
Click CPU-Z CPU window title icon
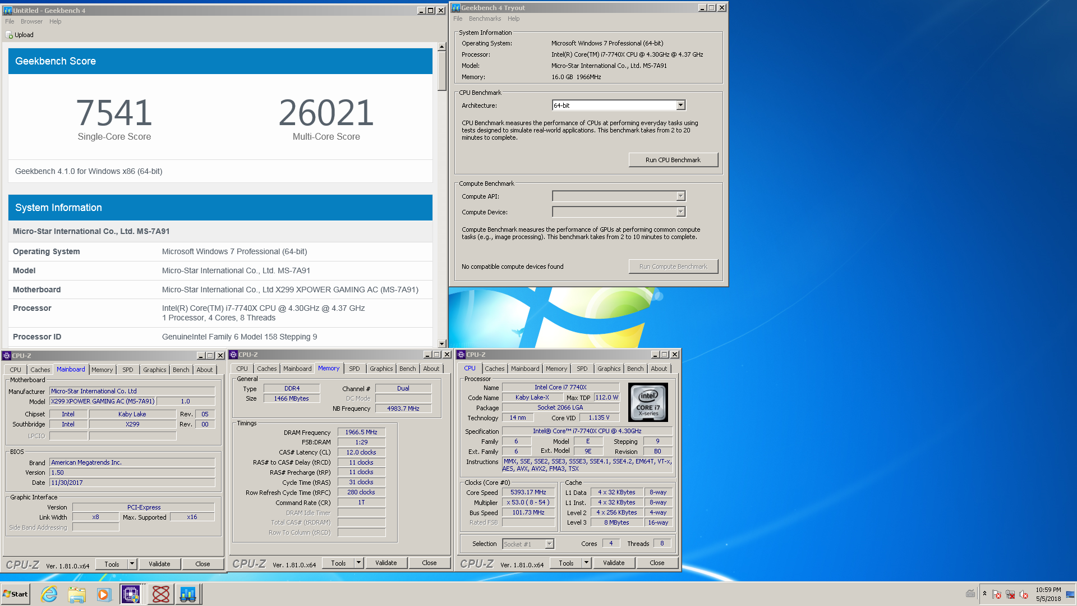click(x=461, y=355)
